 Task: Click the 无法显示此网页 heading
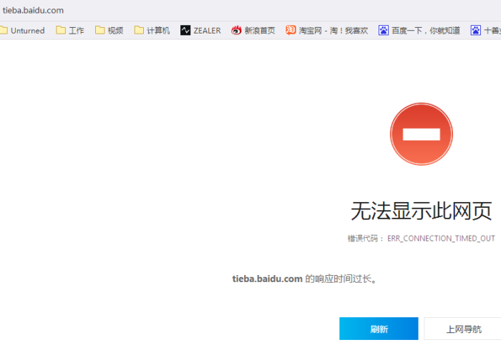pos(421,211)
